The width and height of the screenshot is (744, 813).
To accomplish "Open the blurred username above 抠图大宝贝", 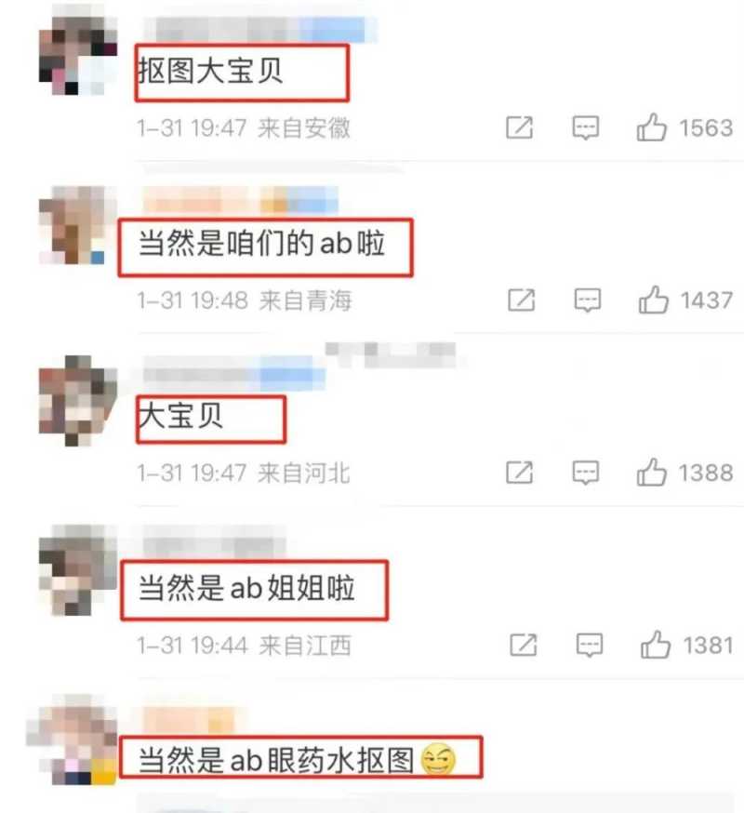I will 260,29.
